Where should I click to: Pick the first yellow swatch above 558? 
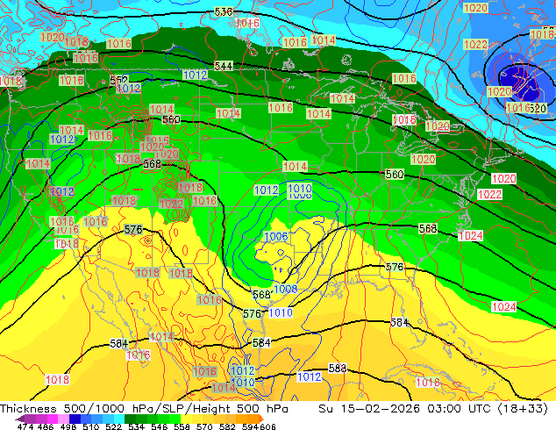(186, 419)
